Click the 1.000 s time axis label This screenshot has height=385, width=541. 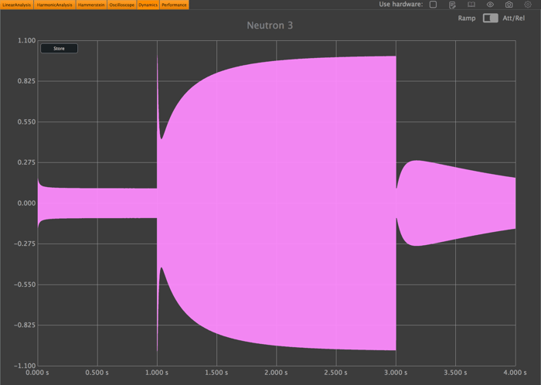157,373
